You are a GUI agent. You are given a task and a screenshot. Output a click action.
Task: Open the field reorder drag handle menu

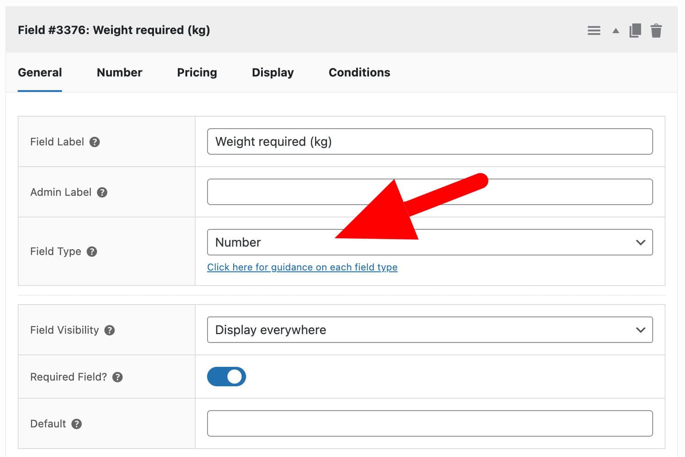coord(593,30)
